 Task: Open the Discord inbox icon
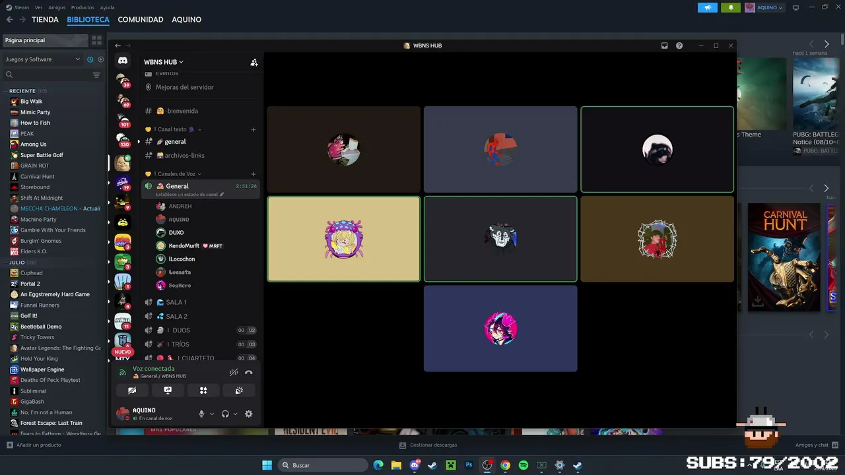point(664,46)
